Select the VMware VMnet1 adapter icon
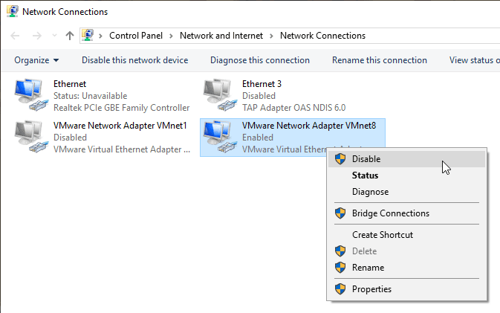This screenshot has width=500, height=313. pyautogui.click(x=31, y=137)
